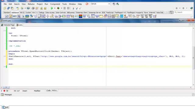Open the Refactor menu
The height and width of the screenshot is (109, 195).
click(31, 4)
